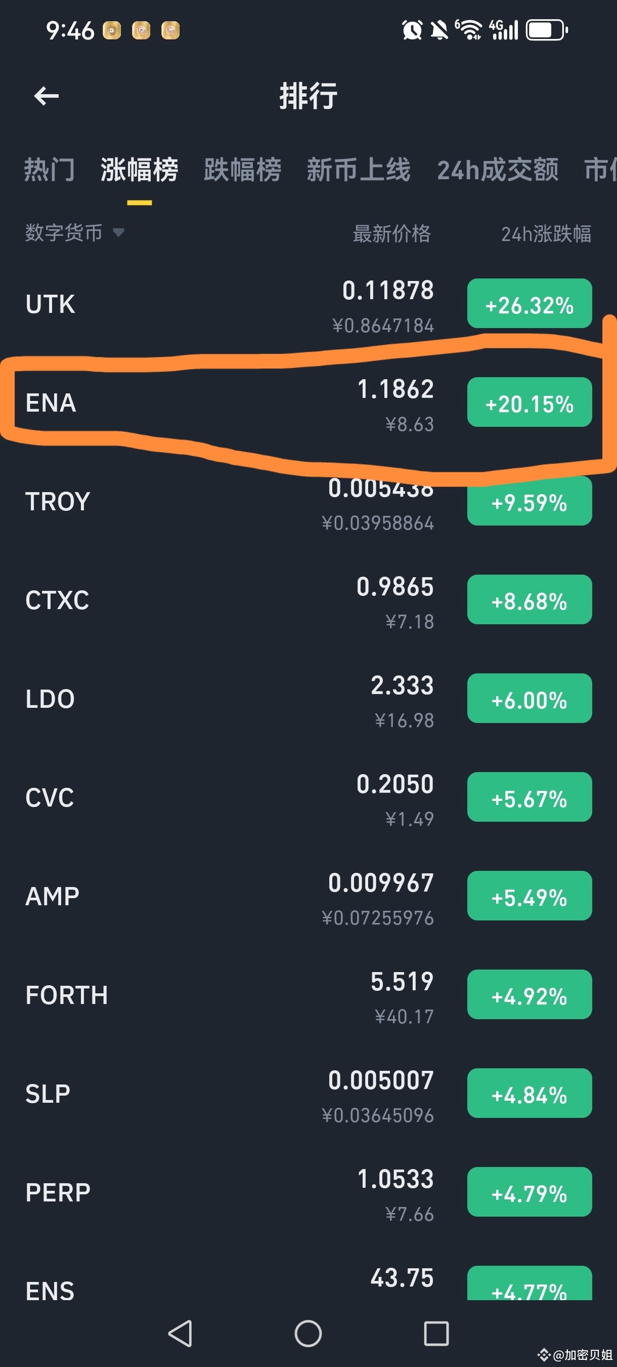Tap the +5.49% badge for AMP

[529, 896]
